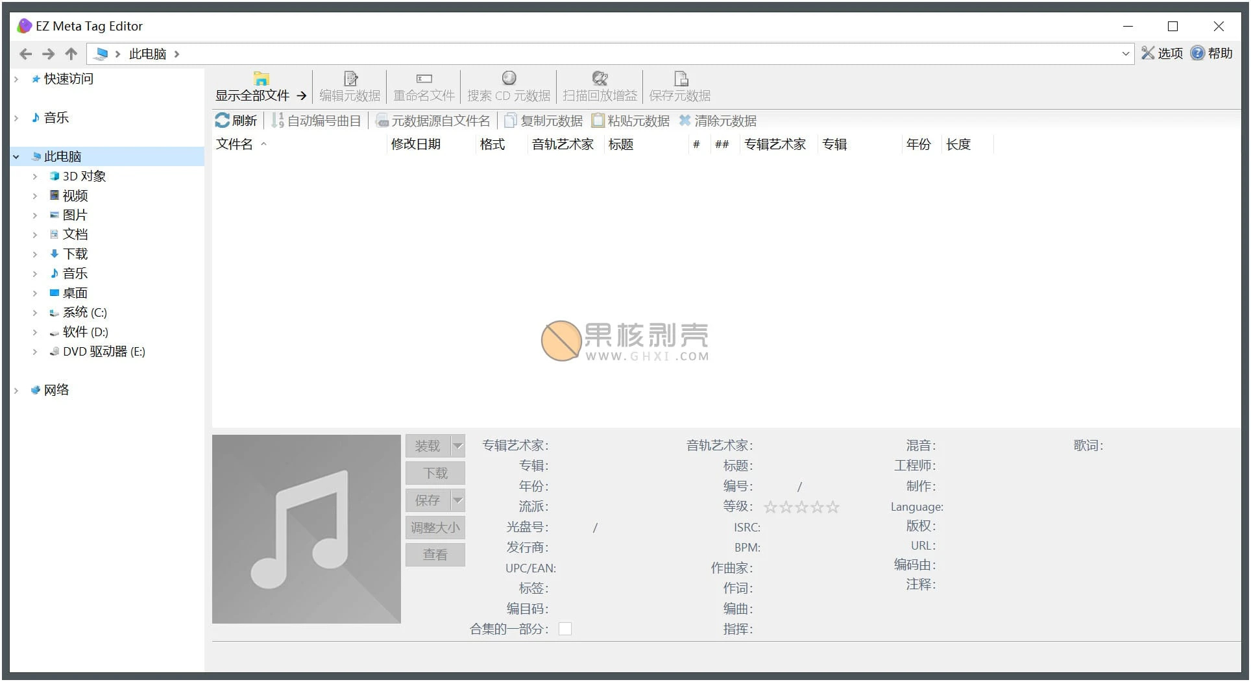Open the 选项 menu
Image resolution: width=1251 pixels, height=682 pixels.
pyautogui.click(x=1162, y=53)
